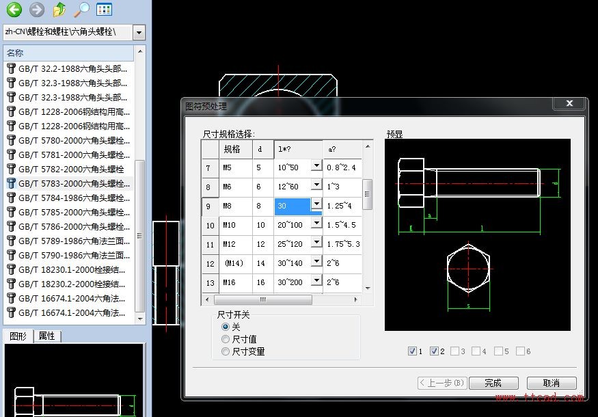Image resolution: width=598 pixels, height=417 pixels.
Task: Expand length dropdown for M12 row
Action: point(316,242)
